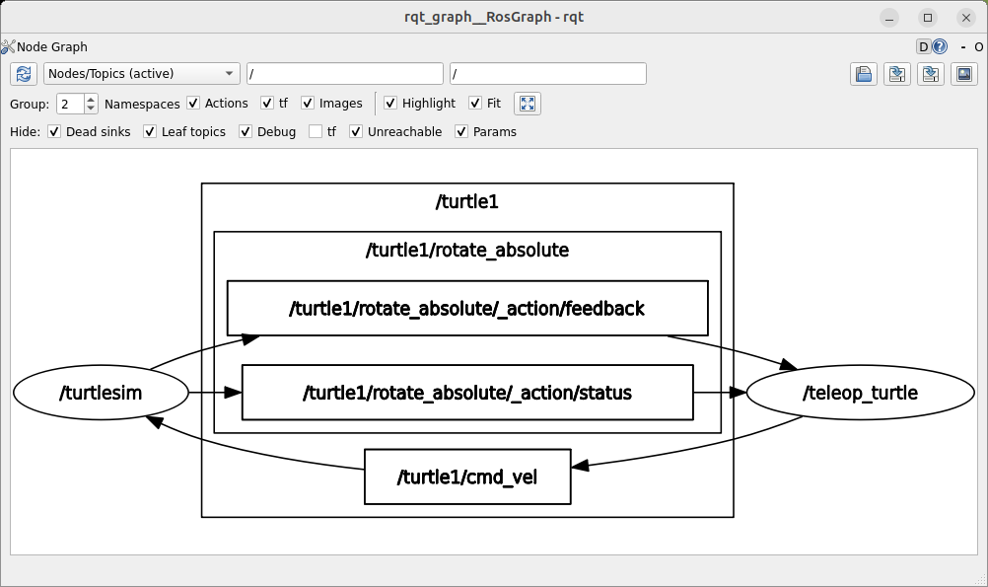Click the D dock toggle icon
988x587 pixels.
click(x=924, y=46)
